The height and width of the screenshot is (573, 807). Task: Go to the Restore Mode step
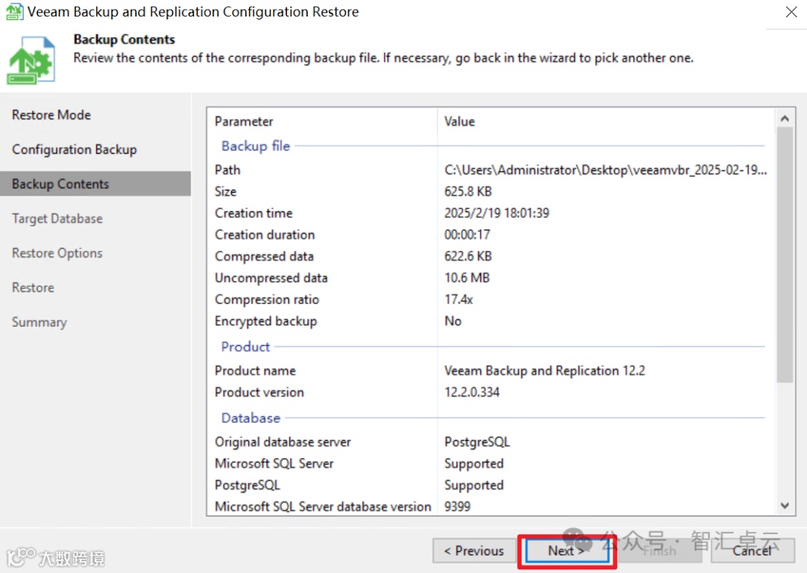pos(52,115)
